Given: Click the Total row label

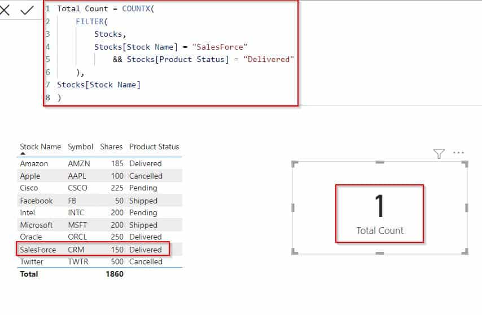Looking at the screenshot, I should click(29, 274).
